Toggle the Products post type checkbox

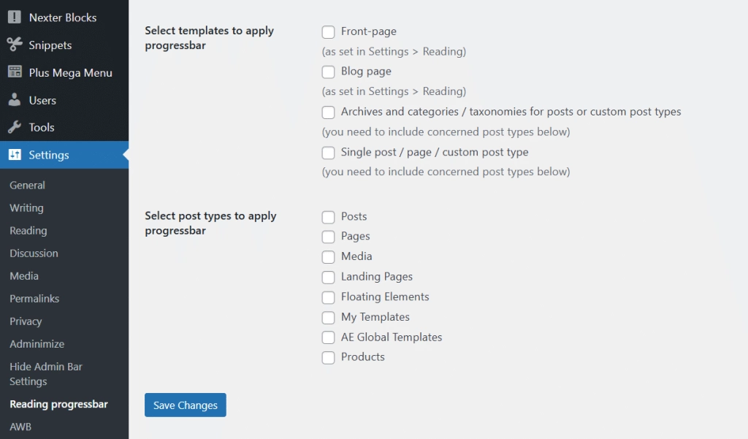[x=329, y=357]
